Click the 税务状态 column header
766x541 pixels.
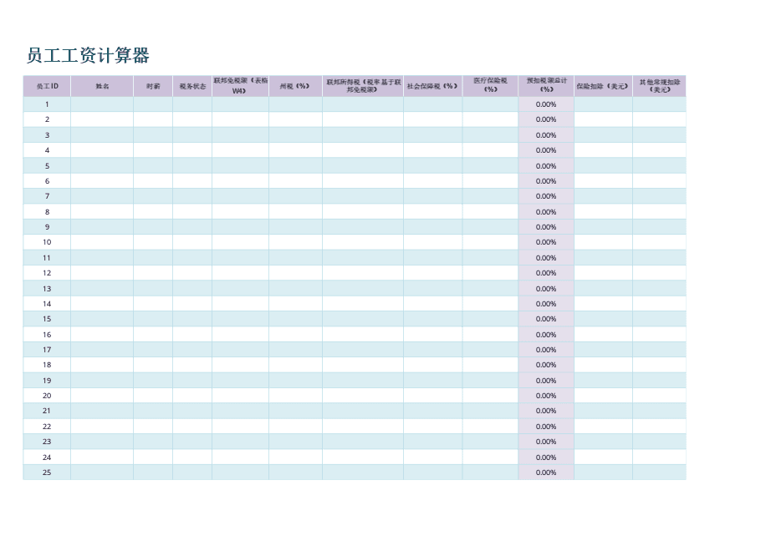tap(192, 86)
